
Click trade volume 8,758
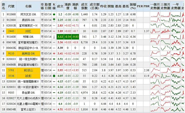(84, 42)
